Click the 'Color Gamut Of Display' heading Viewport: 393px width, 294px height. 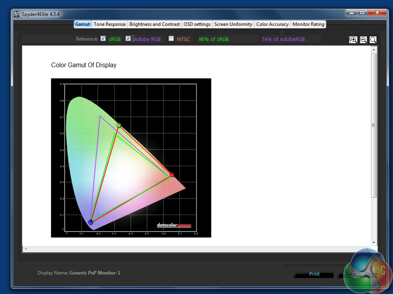coord(84,65)
